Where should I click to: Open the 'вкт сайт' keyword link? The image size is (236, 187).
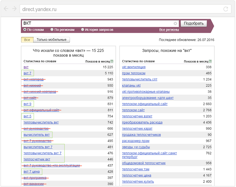(x=30, y=98)
